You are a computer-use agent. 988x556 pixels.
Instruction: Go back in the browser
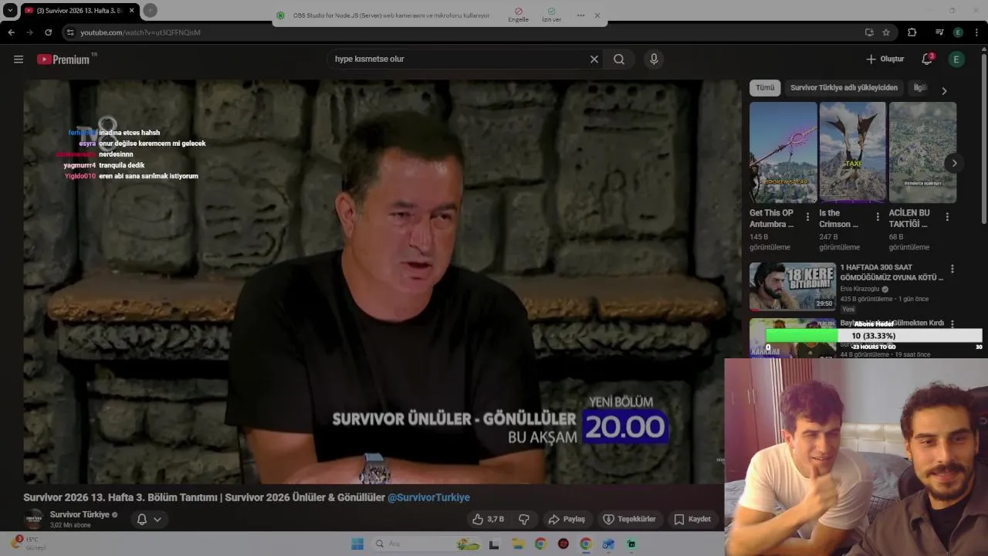click(x=11, y=32)
